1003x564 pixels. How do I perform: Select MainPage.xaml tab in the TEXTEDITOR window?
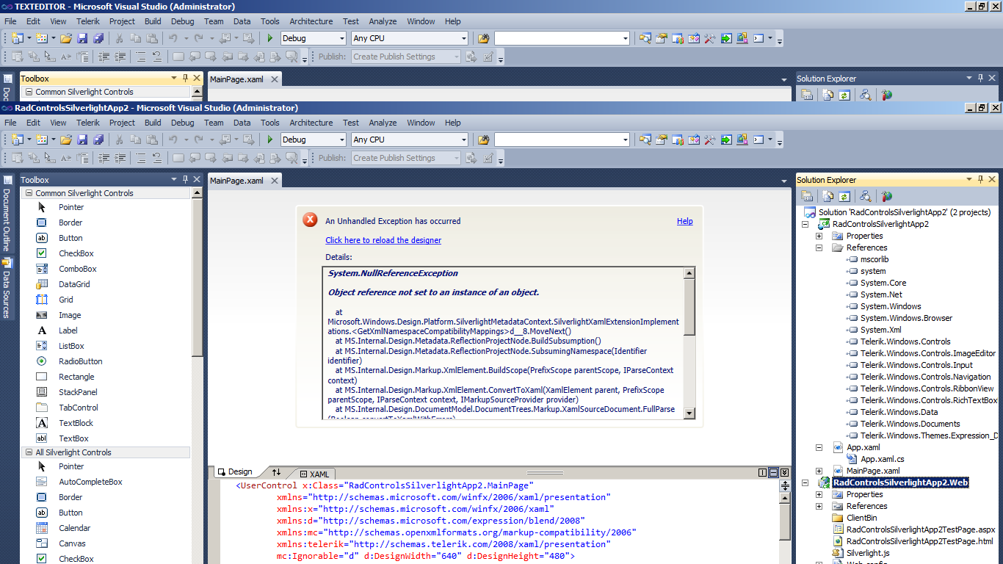pyautogui.click(x=236, y=79)
